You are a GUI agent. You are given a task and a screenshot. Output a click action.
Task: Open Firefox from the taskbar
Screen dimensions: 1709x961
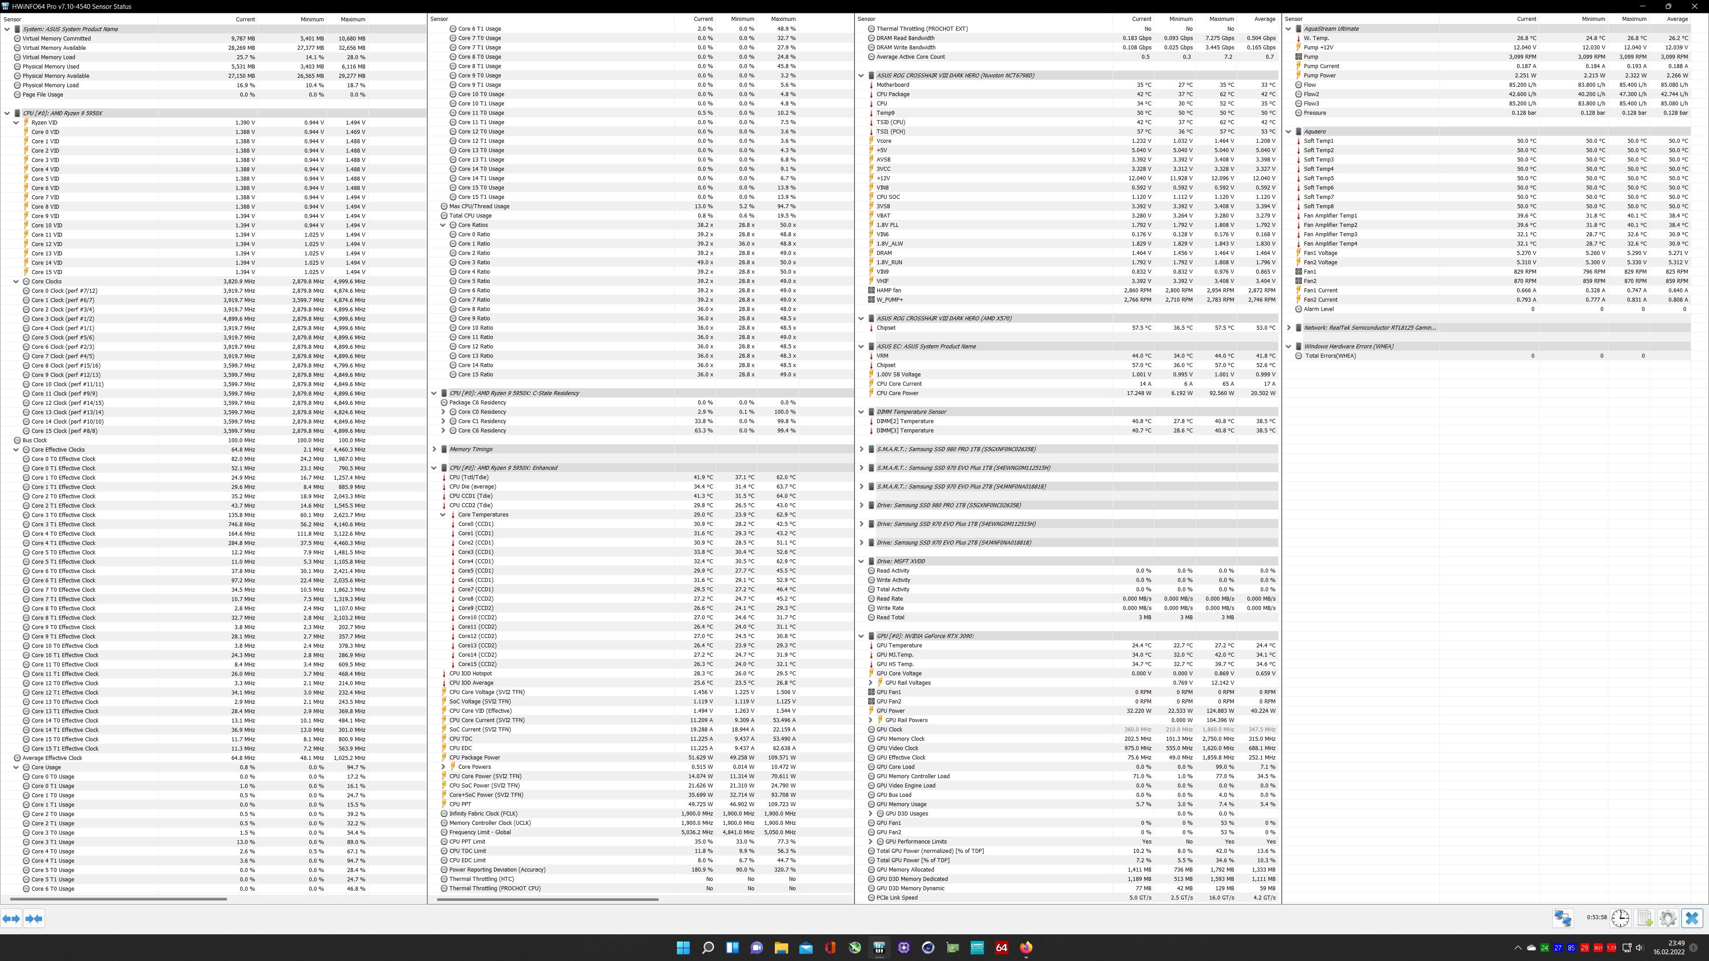coord(1026,947)
